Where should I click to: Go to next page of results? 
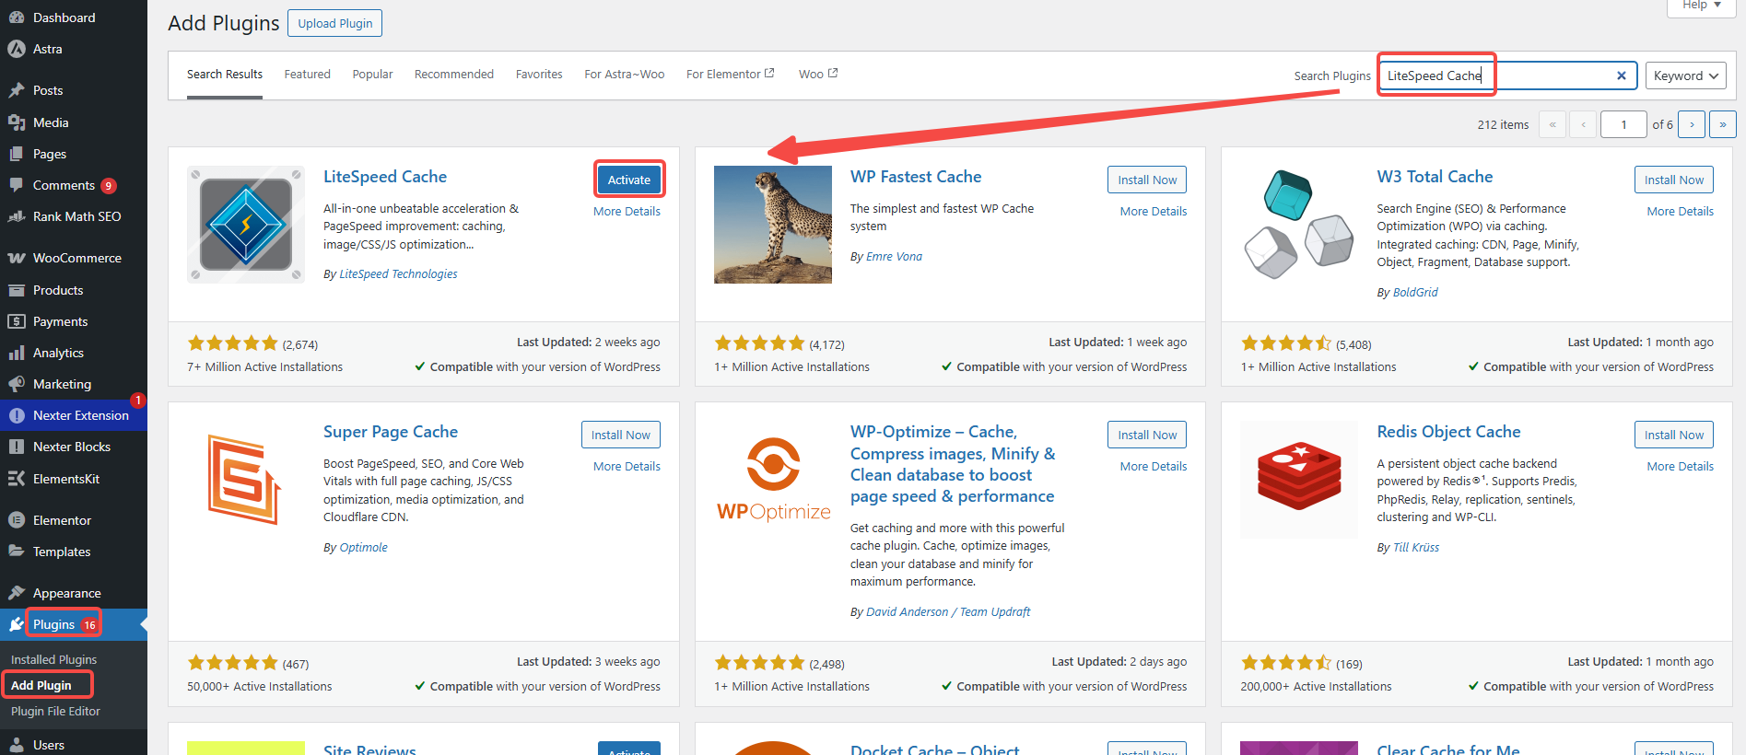(x=1691, y=124)
